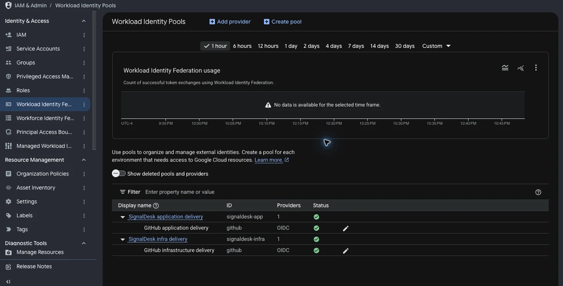Collapse the side navigation panel
Viewport: 563px width, 286px height.
pyautogui.click(x=8, y=281)
